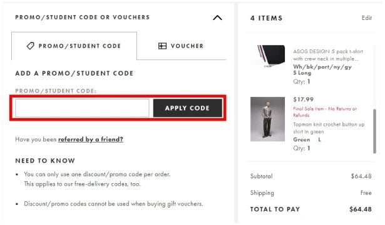Open the Topman crochet shirt thumbnail
The width and height of the screenshot is (385, 225).
point(268,119)
